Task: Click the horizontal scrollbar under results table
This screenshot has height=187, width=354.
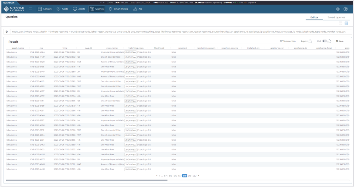Action: tap(87, 180)
